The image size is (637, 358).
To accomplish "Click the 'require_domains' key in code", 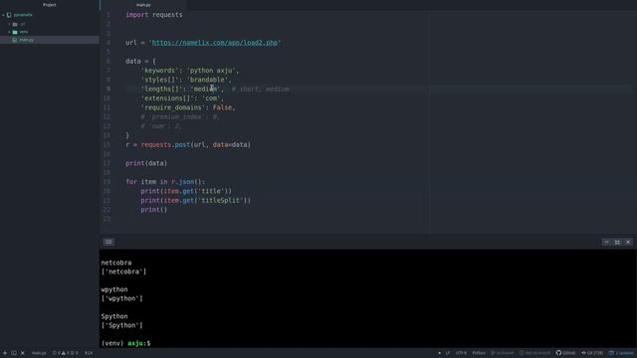I will coord(173,107).
